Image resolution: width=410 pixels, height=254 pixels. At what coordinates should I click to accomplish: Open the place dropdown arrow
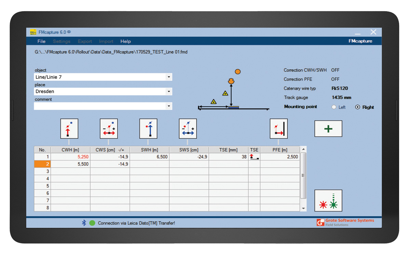tap(169, 91)
